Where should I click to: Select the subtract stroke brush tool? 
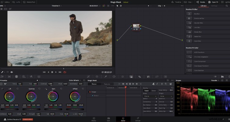point(157,84)
